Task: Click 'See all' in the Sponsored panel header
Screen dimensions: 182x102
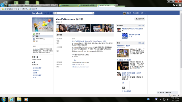Action: coord(141,43)
